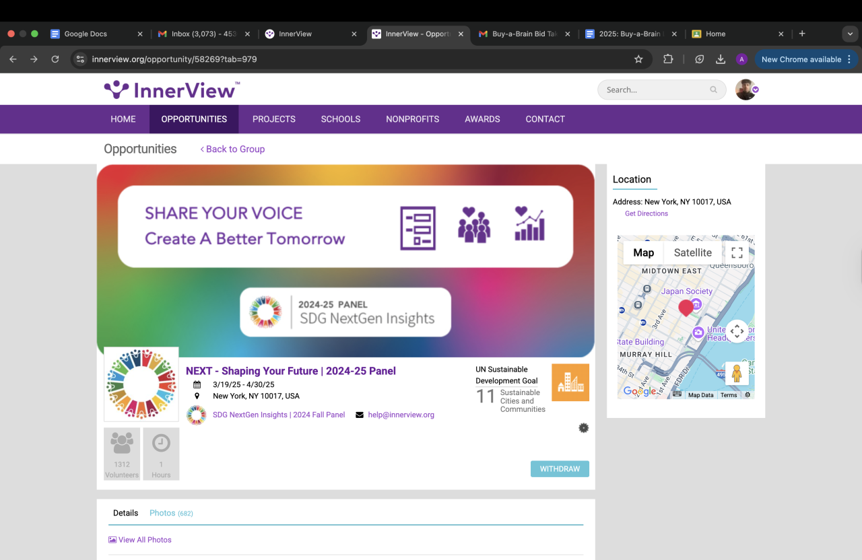Select the Details tab
Viewport: 862px width, 560px height.
coord(125,513)
